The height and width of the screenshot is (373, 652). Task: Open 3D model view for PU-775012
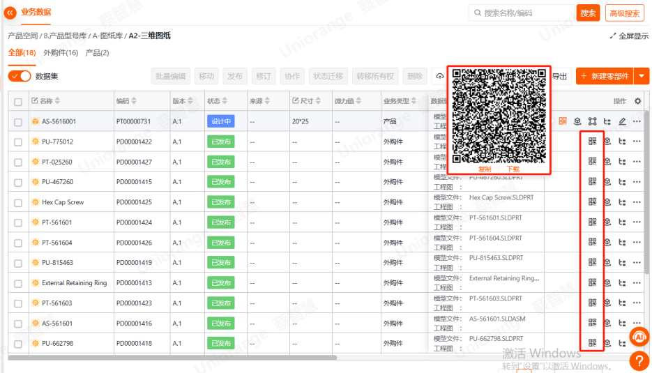click(x=607, y=142)
